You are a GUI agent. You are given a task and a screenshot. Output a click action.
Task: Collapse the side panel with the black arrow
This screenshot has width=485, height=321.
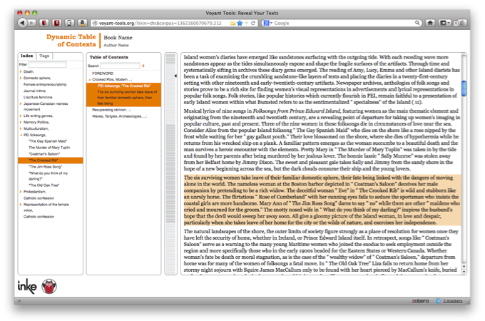coord(175,76)
